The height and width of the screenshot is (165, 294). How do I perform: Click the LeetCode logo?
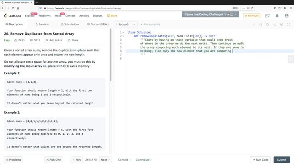click(x=12, y=16)
